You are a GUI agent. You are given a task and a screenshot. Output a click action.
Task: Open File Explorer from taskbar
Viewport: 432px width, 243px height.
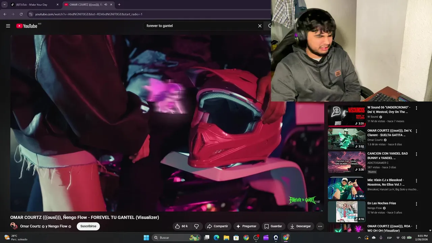(226, 238)
